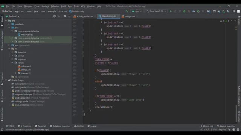Toggle tool window bars icon in status bar
The width and height of the screenshot is (241, 135).
coord(2,130)
